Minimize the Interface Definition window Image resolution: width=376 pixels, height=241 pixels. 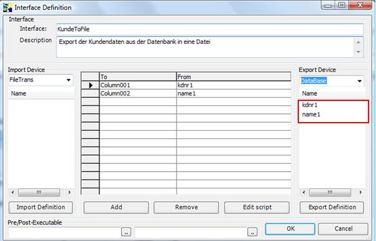point(328,5)
